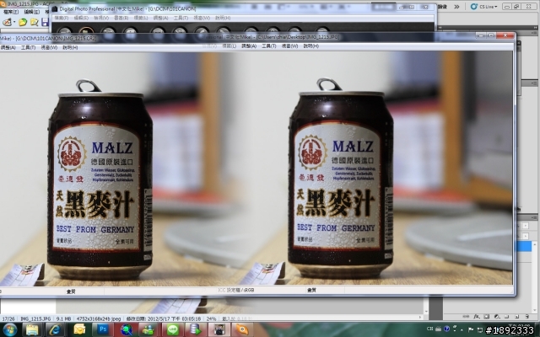The image size is (540, 337).
Task: Click "17/26" in the ACDSee status bar
Action: point(8,318)
